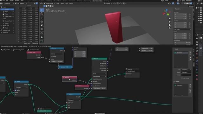Open Geometry type dropdown in left Switch node
This screenshot has height=114, width=203.
[x=21, y=88]
